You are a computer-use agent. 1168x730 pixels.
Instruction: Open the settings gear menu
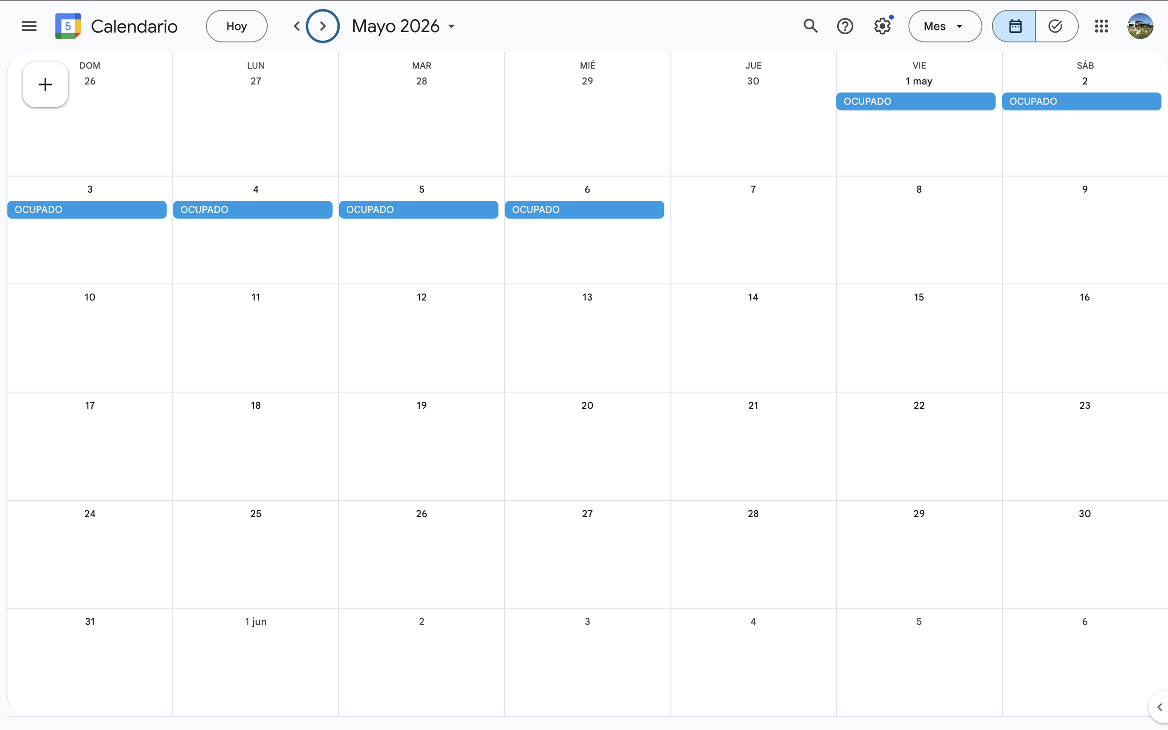point(882,26)
